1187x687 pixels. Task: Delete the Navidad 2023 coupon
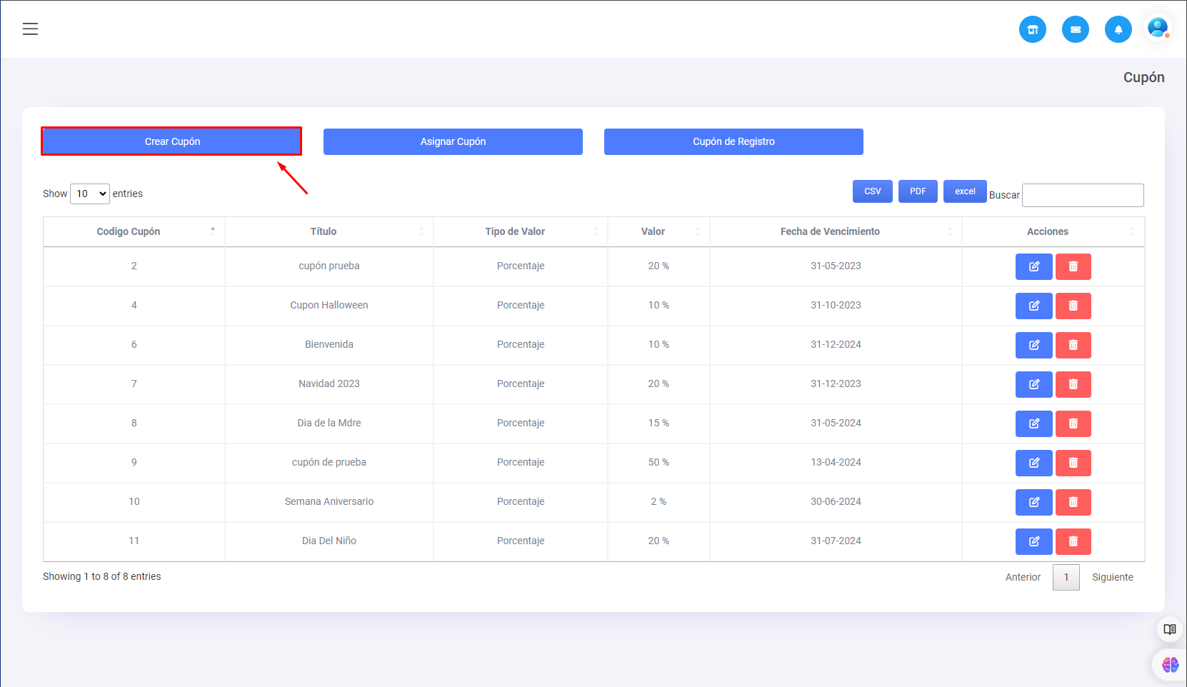point(1073,384)
